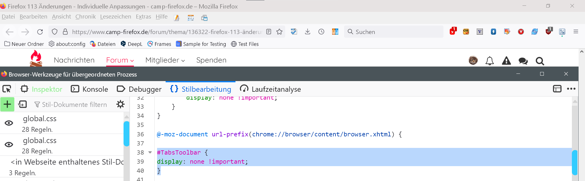This screenshot has height=181, width=585.
Task: Toggle the reader view icon
Action: coord(269,32)
